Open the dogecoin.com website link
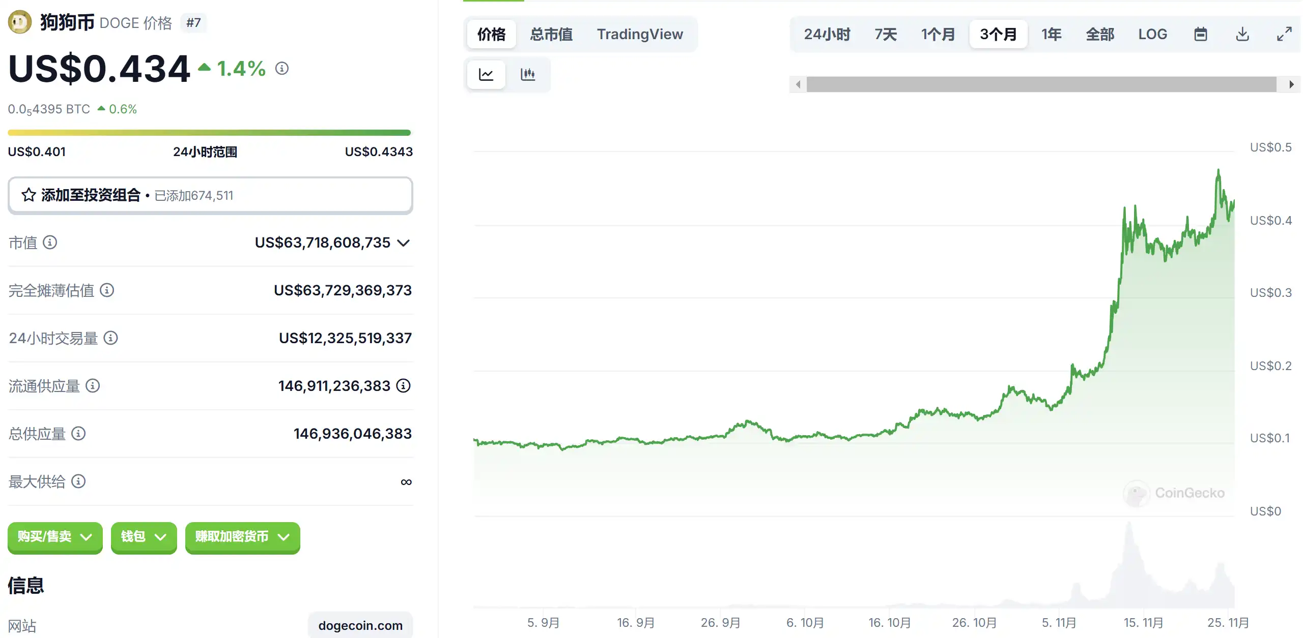 360,625
